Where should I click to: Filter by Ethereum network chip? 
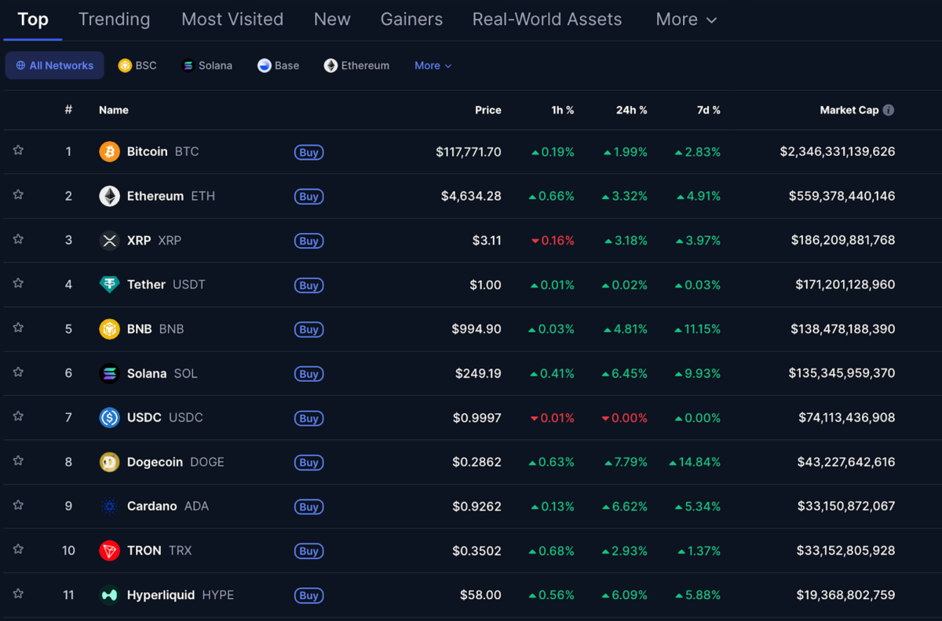pyautogui.click(x=356, y=66)
